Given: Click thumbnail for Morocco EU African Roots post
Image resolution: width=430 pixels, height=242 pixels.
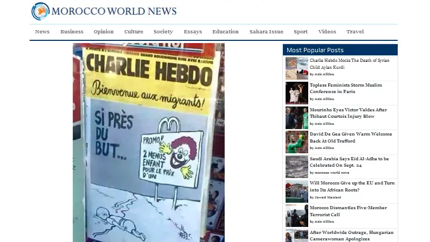Looking at the screenshot, I should point(297,191).
